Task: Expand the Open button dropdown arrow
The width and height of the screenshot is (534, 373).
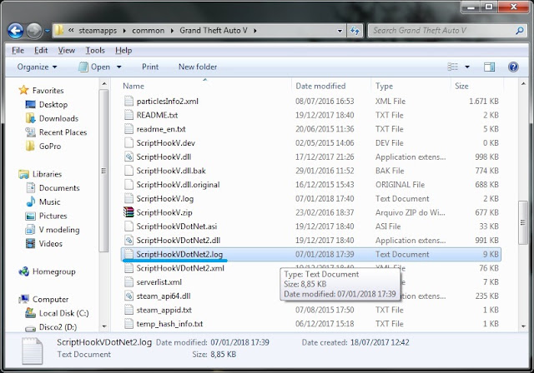Action: point(118,67)
